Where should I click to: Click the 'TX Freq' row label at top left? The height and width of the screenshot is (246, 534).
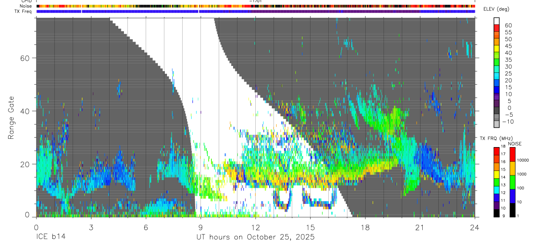23,11
